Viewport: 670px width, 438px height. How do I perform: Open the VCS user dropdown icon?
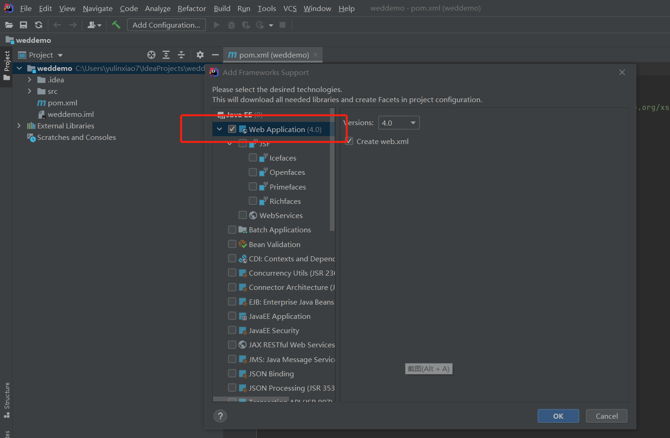pos(94,25)
